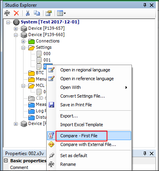Screen dimensions: 159x171
Task: Choose Open in regional language
Action: pyautogui.click(x=89, y=70)
